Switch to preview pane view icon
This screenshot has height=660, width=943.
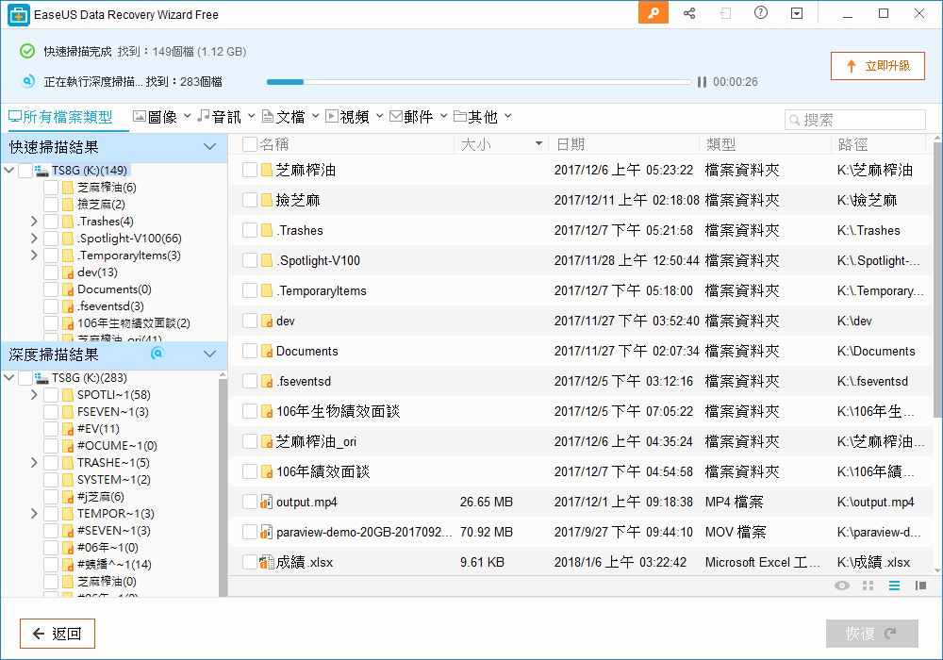click(920, 586)
